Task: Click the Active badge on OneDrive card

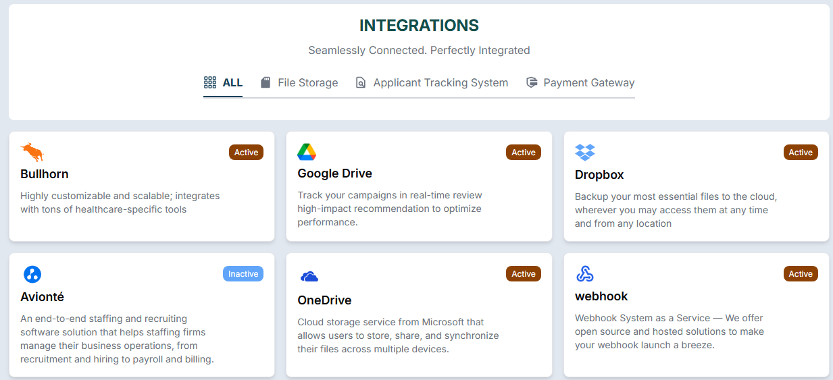Action: pyautogui.click(x=524, y=274)
